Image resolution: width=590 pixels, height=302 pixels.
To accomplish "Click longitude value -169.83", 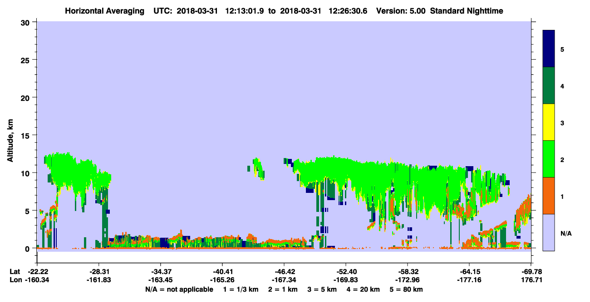I will pyautogui.click(x=346, y=280).
